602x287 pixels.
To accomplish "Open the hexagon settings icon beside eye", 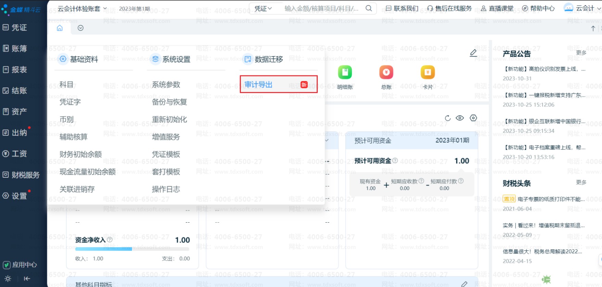I will point(473,118).
